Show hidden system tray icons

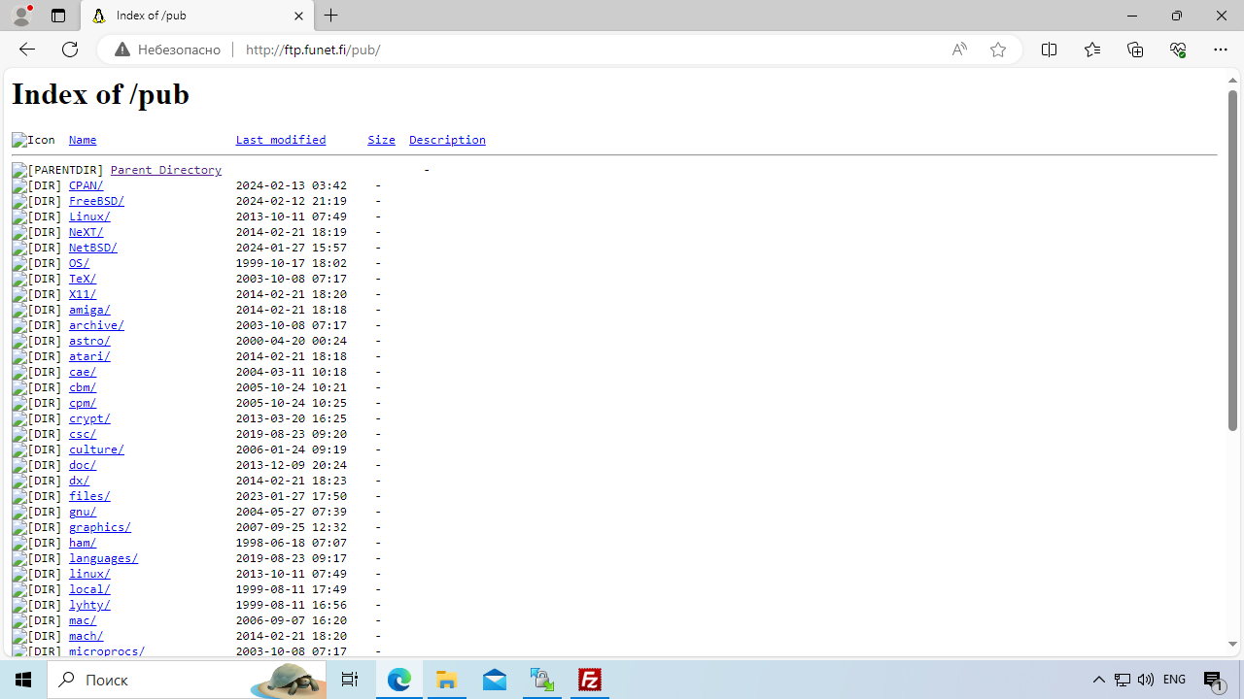click(1099, 680)
